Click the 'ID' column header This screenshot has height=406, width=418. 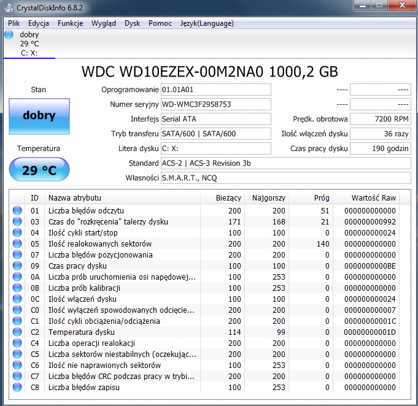[x=34, y=197]
